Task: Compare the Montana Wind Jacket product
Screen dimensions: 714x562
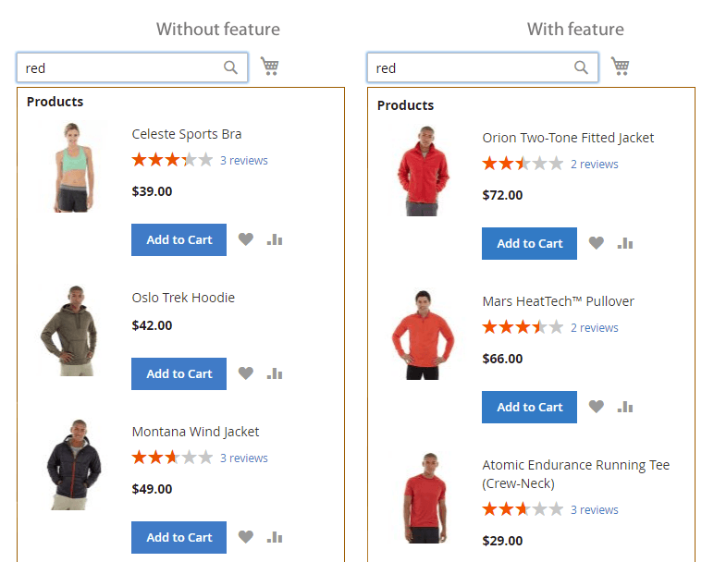Action: [275, 537]
